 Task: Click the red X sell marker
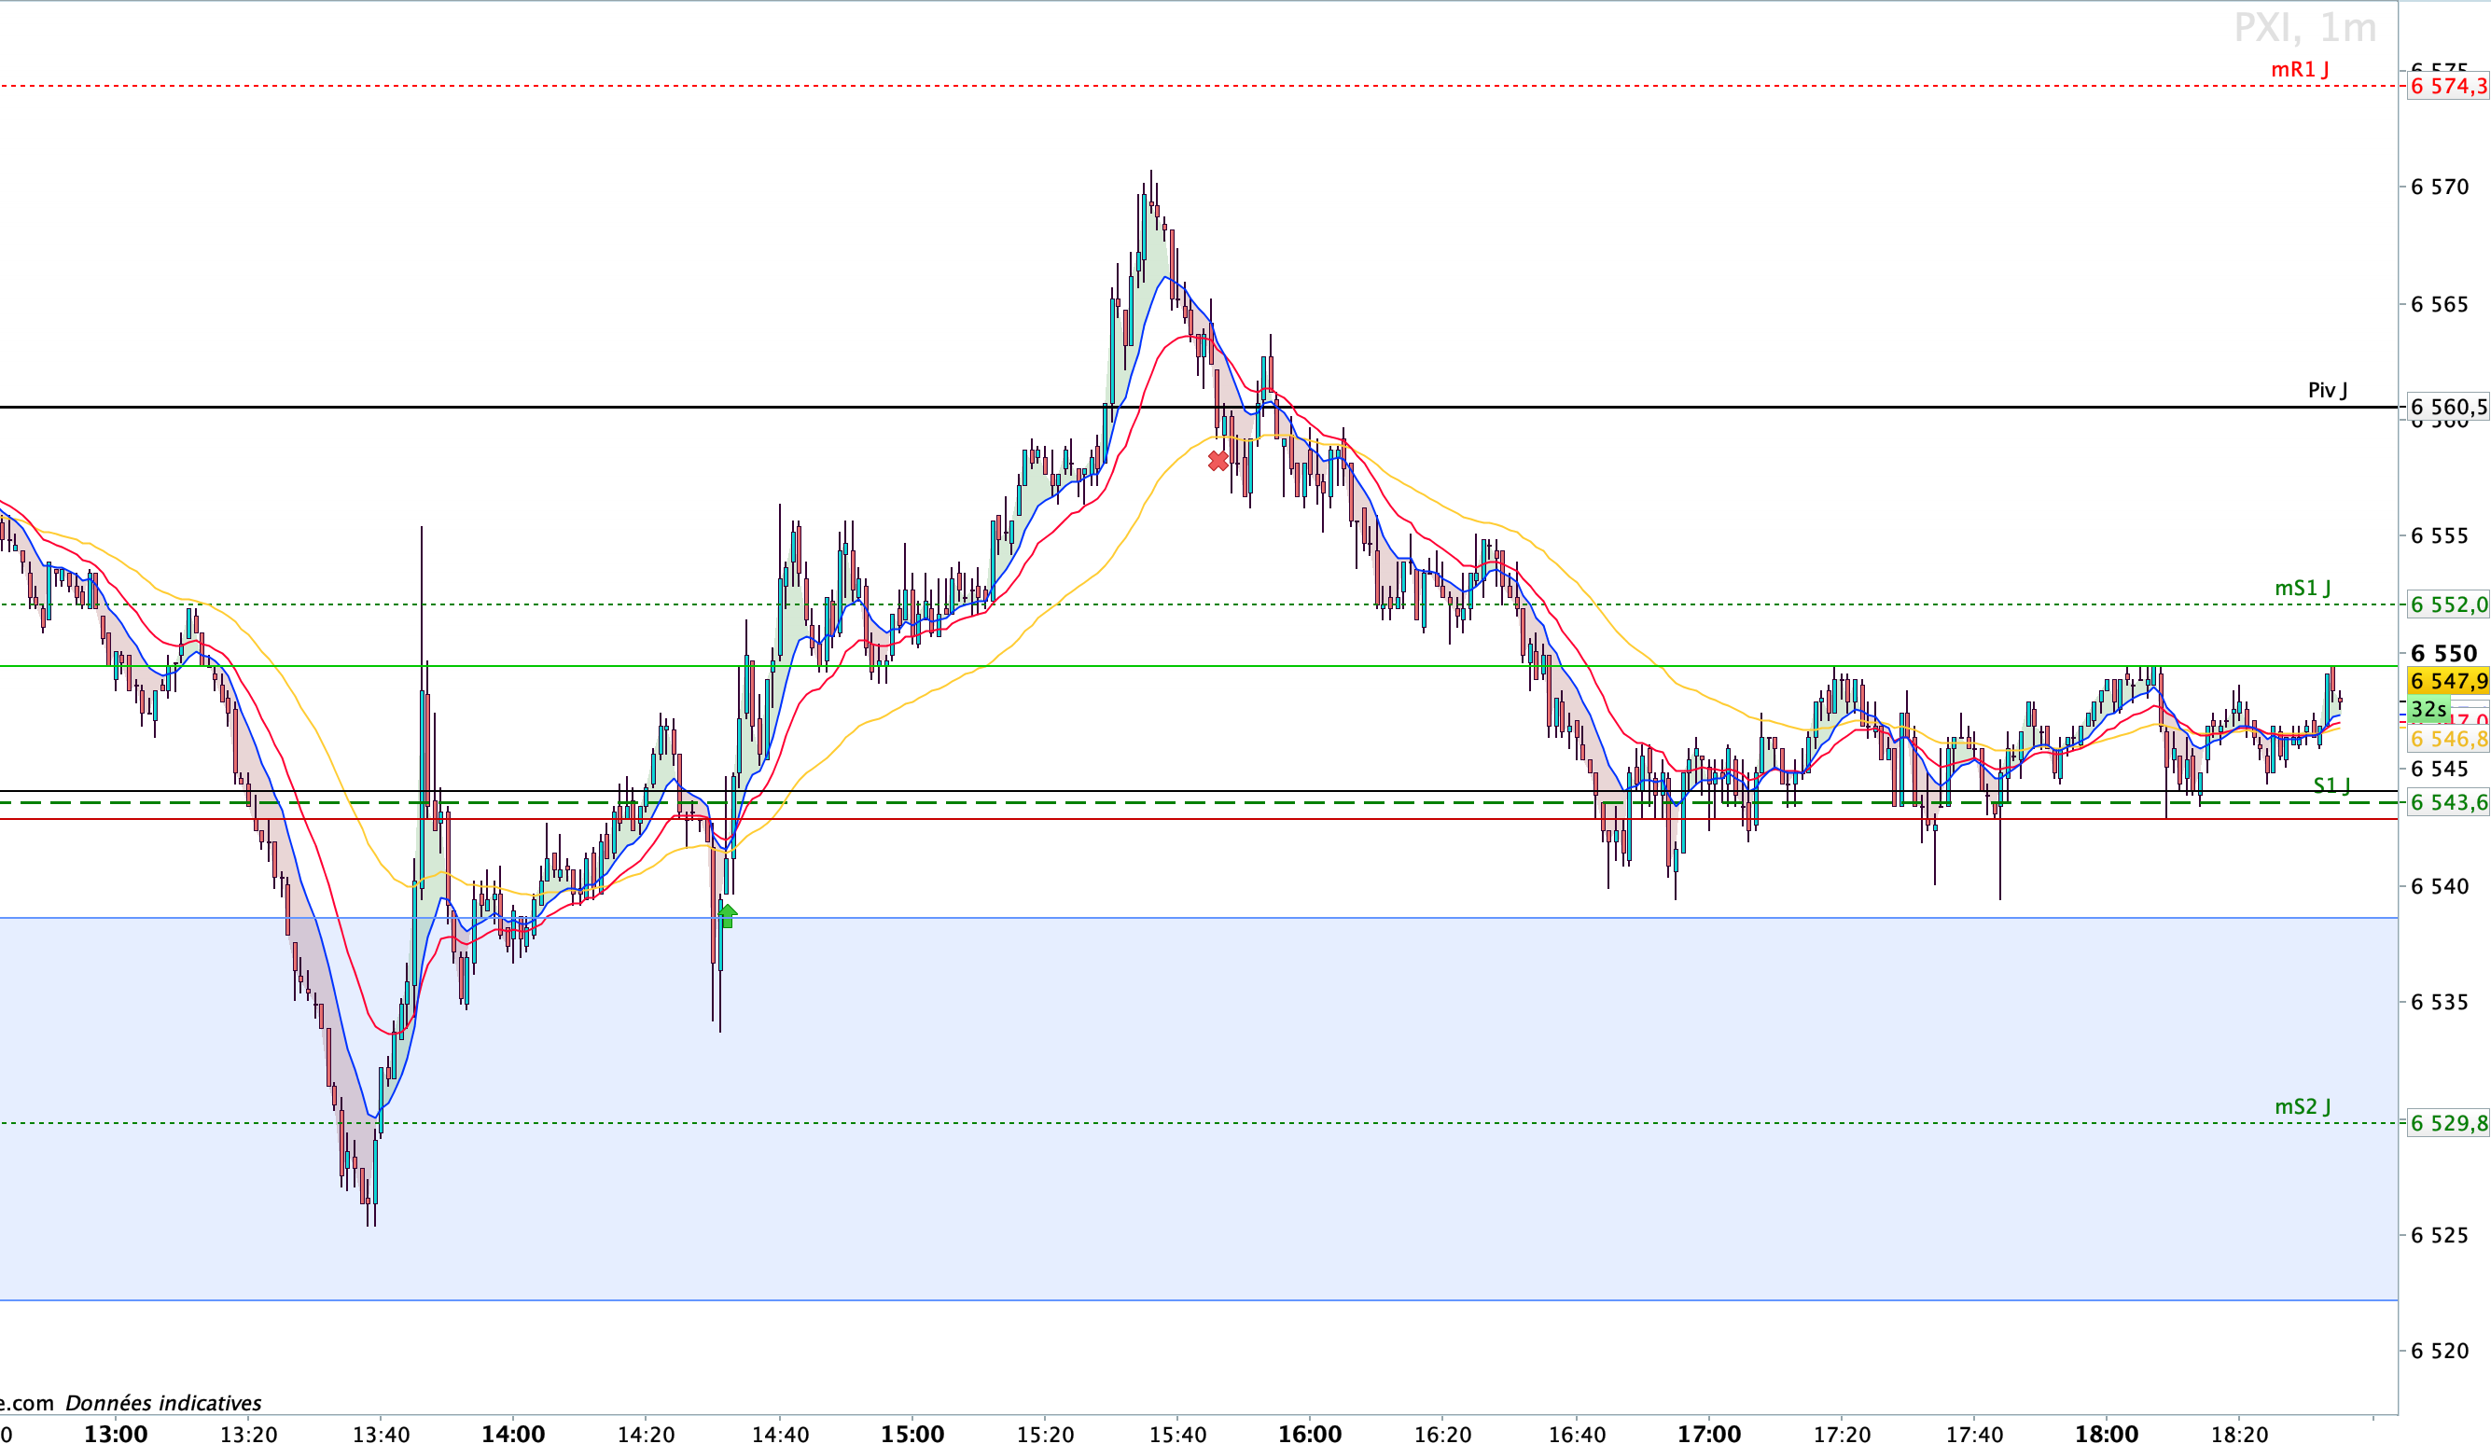click(1218, 461)
